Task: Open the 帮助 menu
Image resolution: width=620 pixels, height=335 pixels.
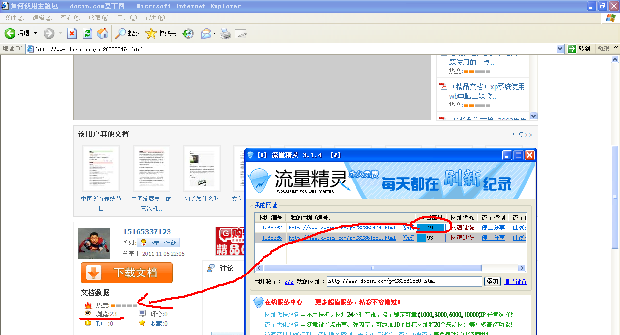Action: coord(155,18)
